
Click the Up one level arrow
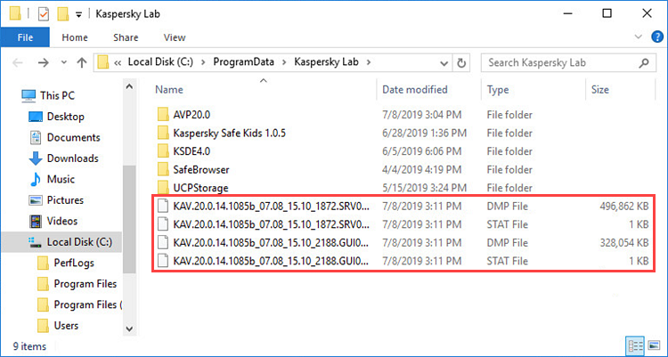coord(82,62)
